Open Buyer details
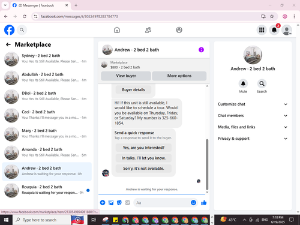300x225 pixels. pos(133,90)
